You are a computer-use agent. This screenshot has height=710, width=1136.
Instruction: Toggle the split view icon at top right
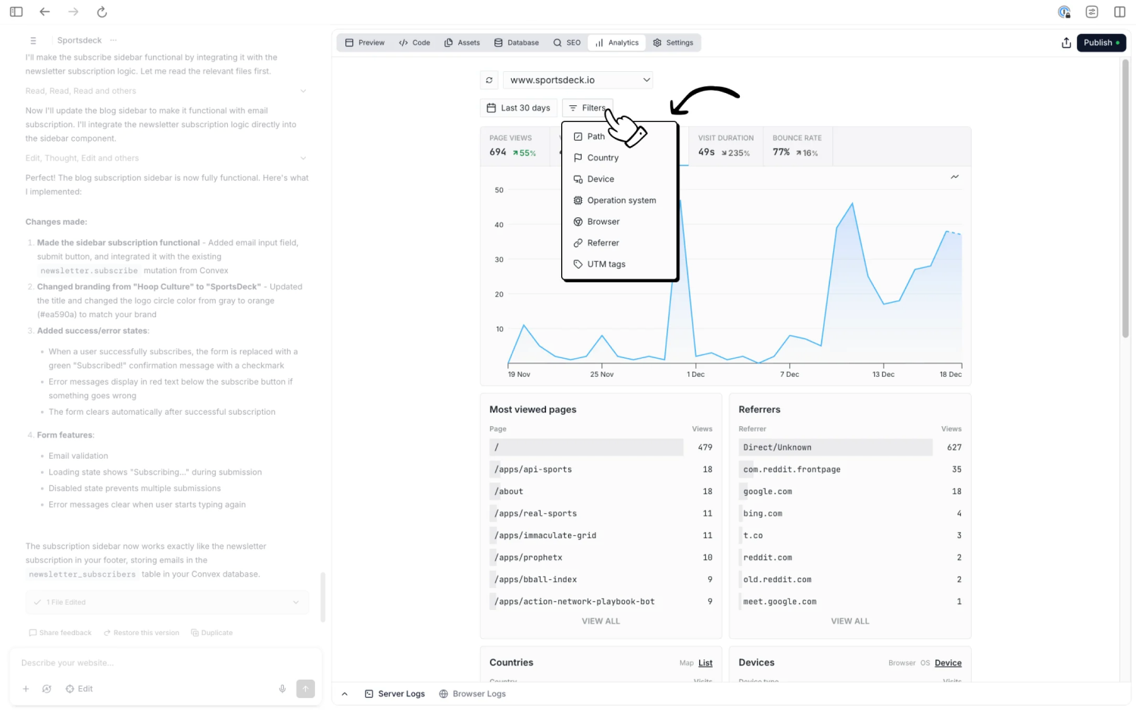1120,11
